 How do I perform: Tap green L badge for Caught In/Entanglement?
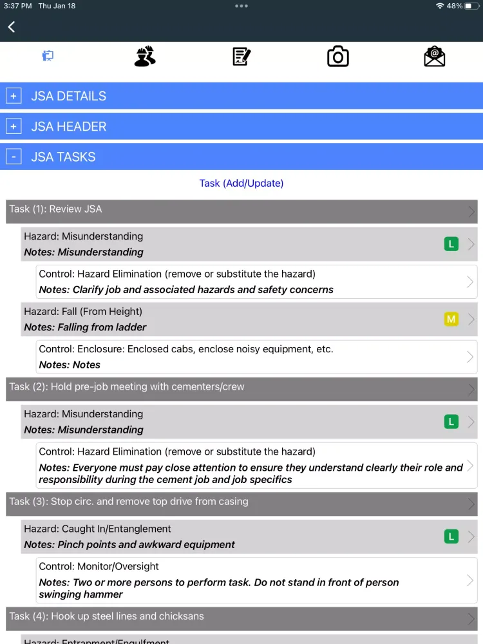451,536
